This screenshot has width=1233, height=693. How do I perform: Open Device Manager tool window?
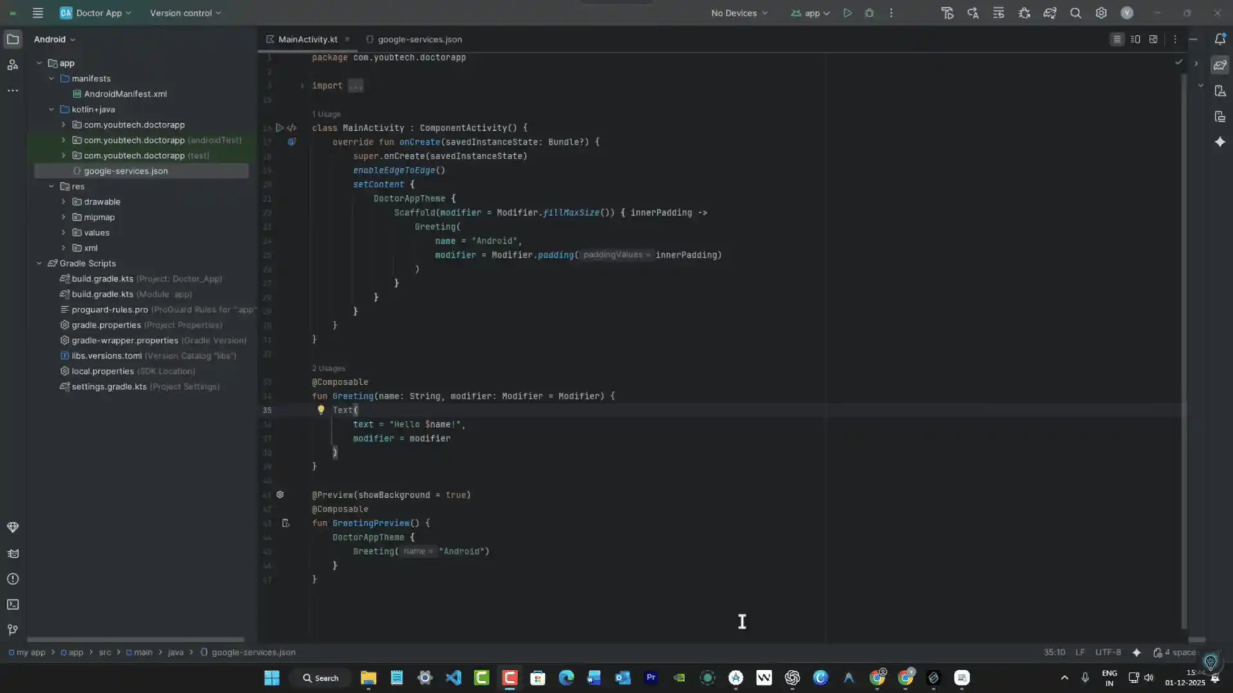(x=1220, y=90)
